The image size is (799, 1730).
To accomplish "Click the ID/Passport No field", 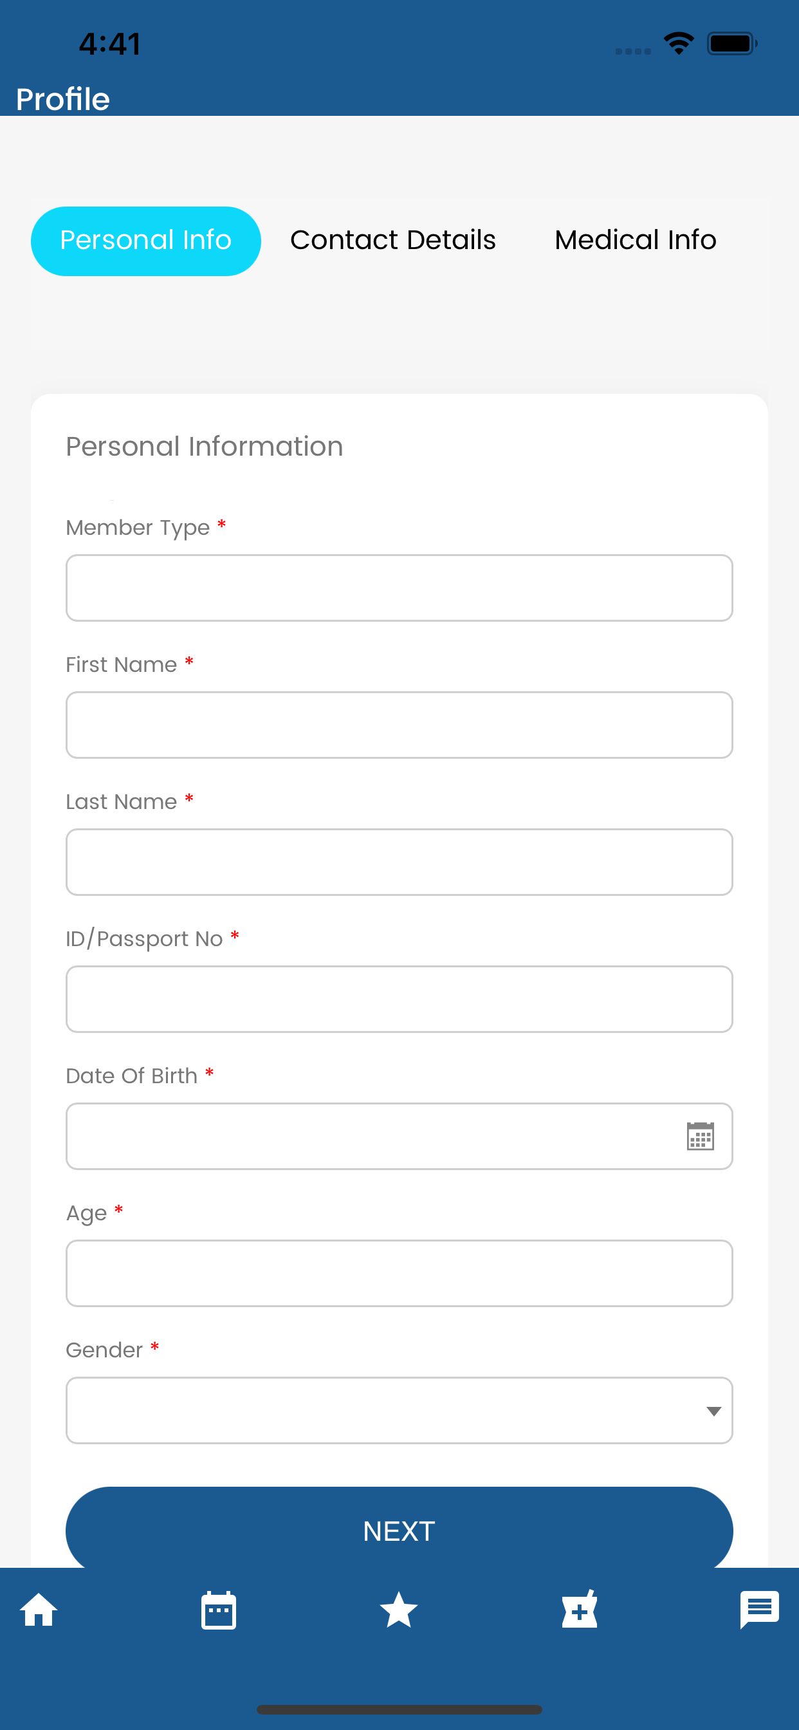I will 399,999.
